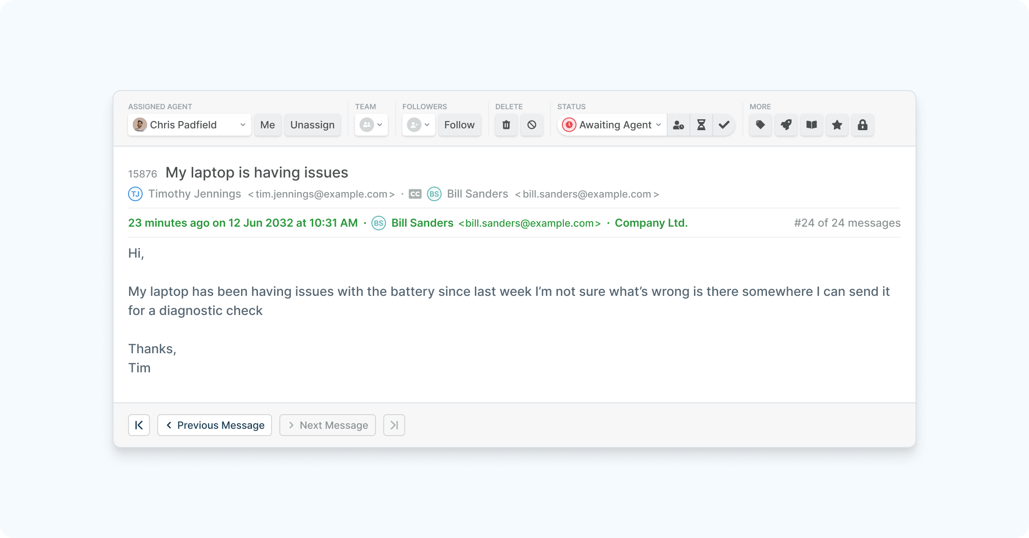The image size is (1029, 538).
Task: Click the open book icon
Action: (811, 125)
